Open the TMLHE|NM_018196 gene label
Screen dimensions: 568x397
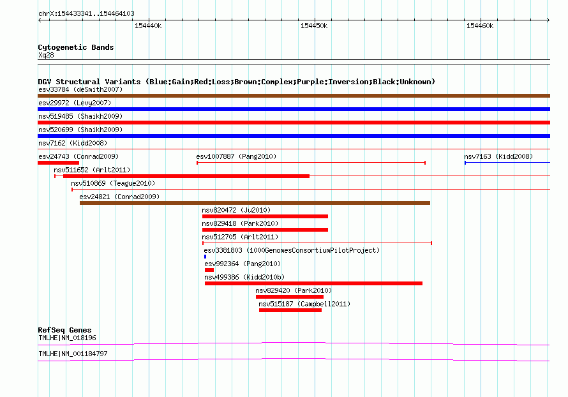67,338
